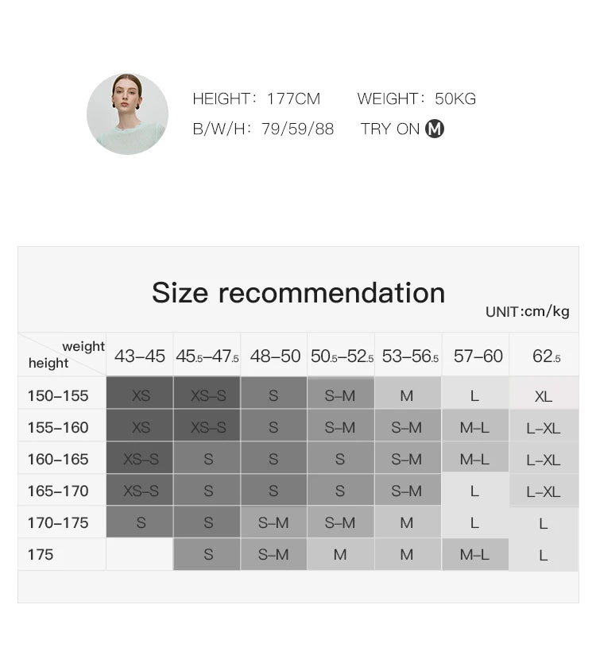Select the 160–165 height row label
The image size is (596, 651).
click(58, 459)
